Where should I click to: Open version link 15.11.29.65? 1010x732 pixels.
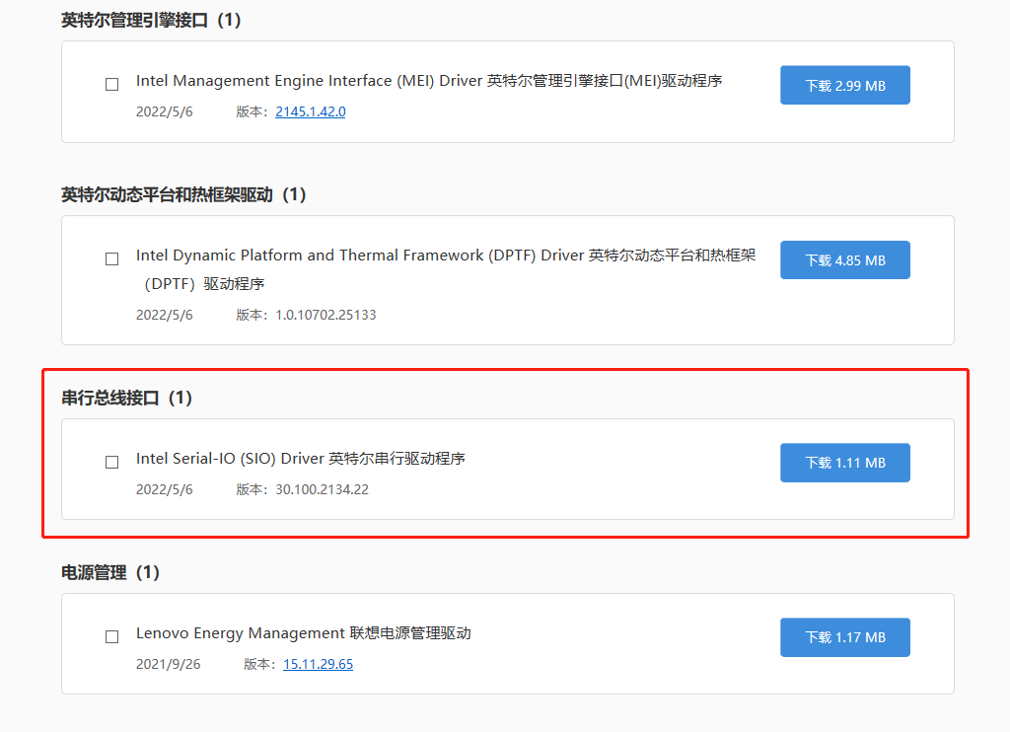318,664
